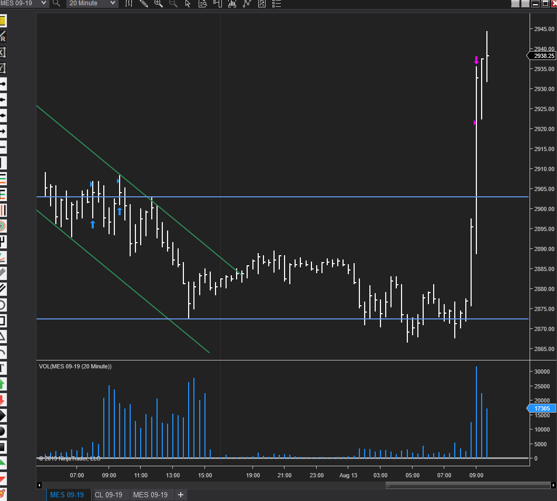557x501 pixels.
Task: Select the Triangle outline drawing tool
Action: tap(3, 336)
